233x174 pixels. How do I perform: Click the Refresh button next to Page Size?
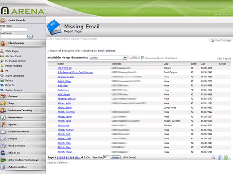click(x=116, y=157)
